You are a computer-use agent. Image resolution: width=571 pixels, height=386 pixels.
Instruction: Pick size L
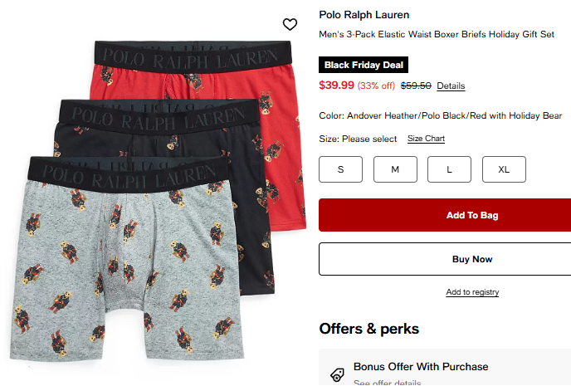(449, 169)
